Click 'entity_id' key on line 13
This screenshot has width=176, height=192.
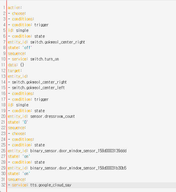pyautogui.click(x=17, y=76)
